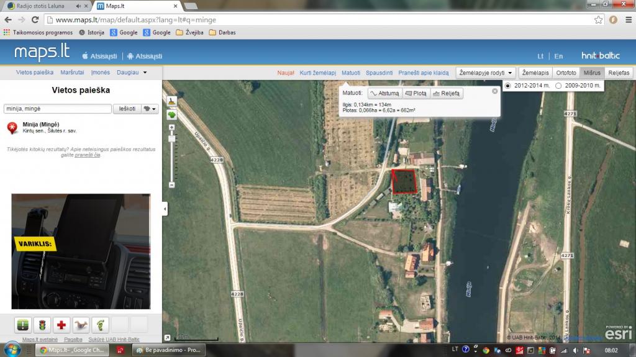This screenshot has height=357, width=636.
Task: Switch to Ortofoto map view
Action: [x=566, y=73]
